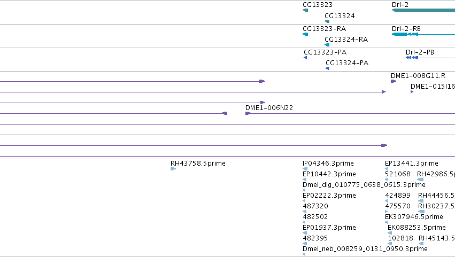455x257 pixels.
Task: Select the EK307946.5prime feature label
Action: [x=414, y=217]
